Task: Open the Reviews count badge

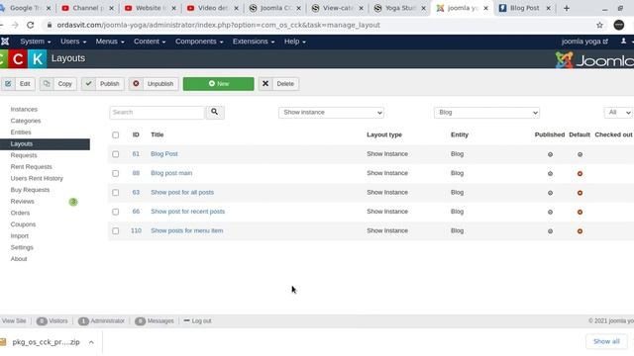Action: click(73, 202)
